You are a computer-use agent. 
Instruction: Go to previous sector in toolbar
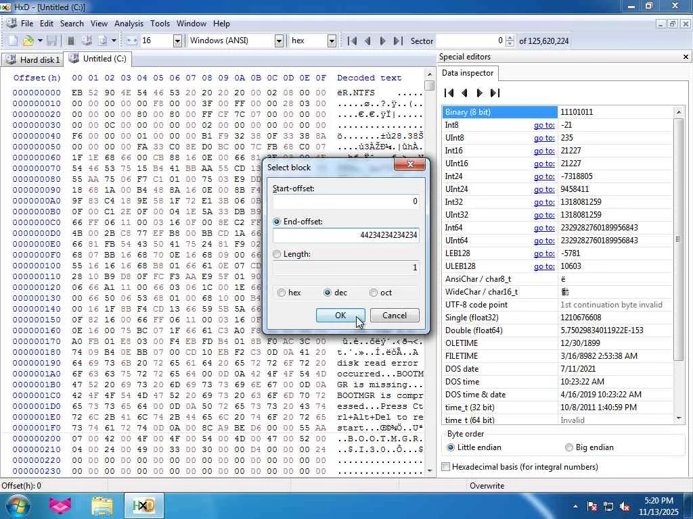point(367,41)
